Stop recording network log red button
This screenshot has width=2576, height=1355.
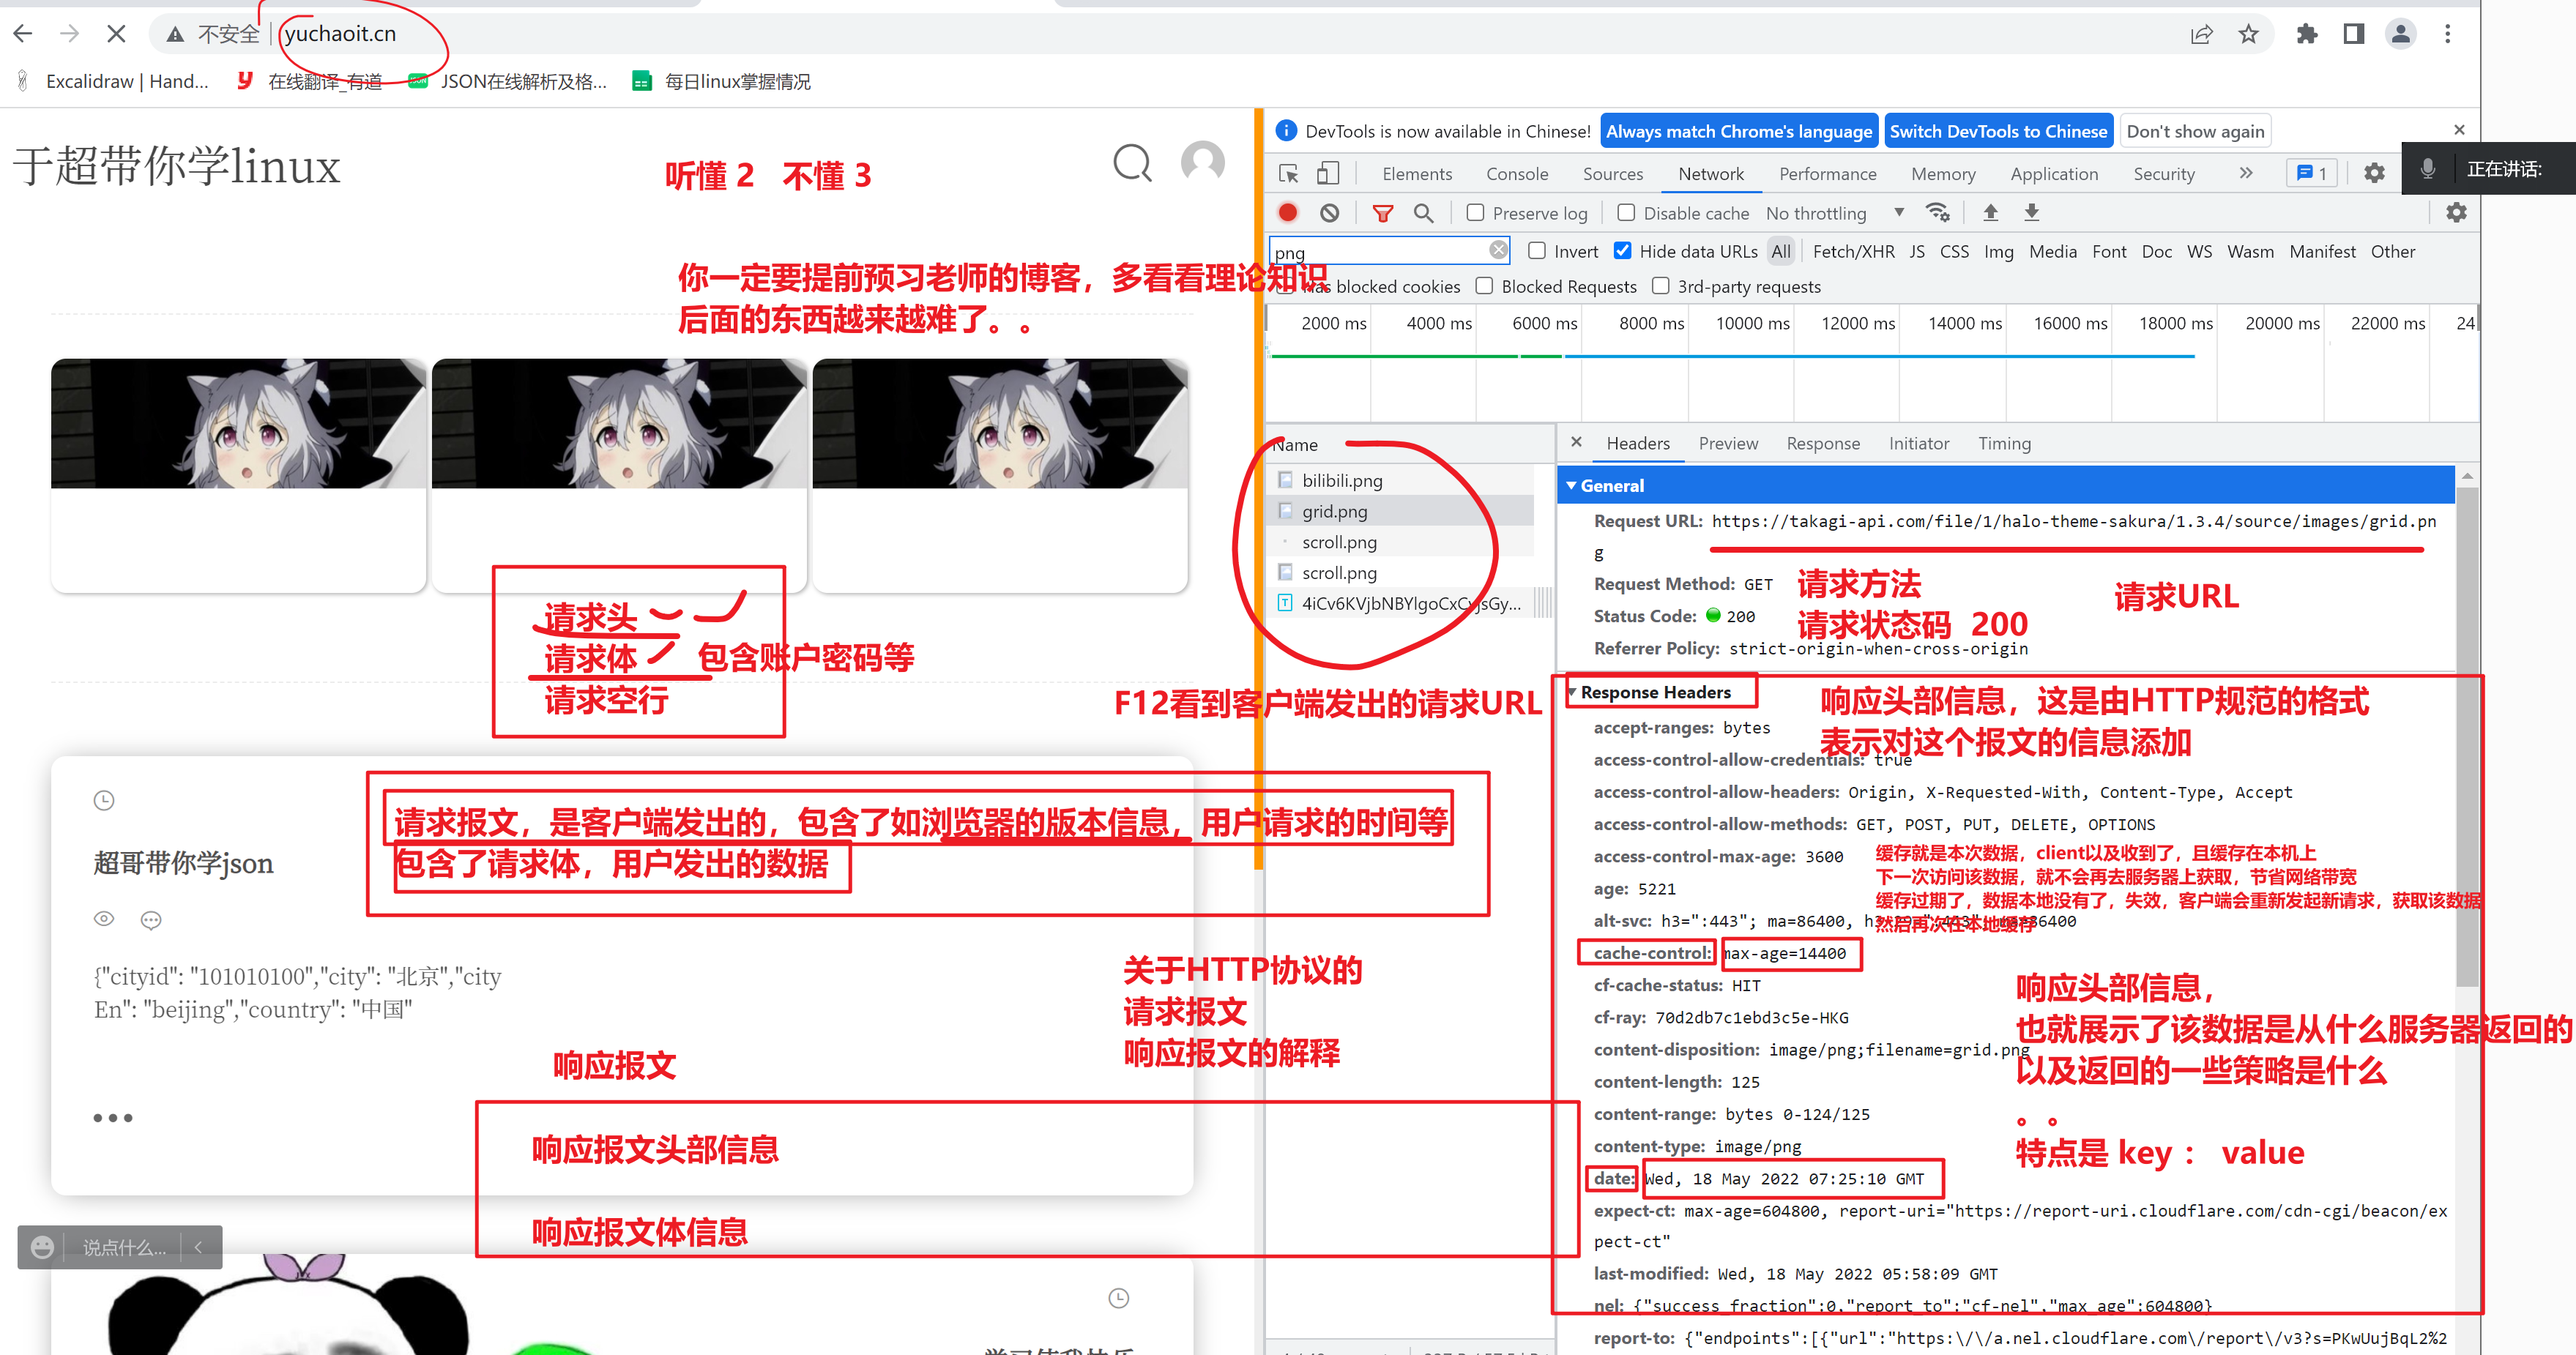coord(1288,213)
